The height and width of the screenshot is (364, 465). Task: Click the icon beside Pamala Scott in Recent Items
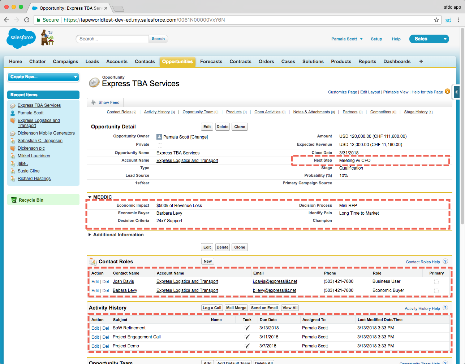(13, 113)
